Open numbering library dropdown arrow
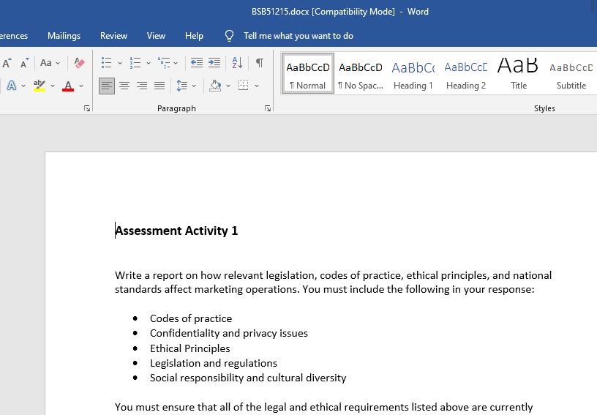This screenshot has width=597, height=415. 148,63
